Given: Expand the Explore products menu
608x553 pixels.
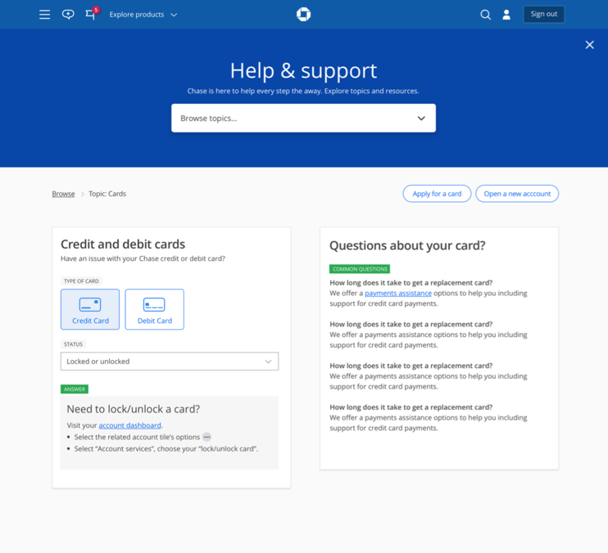Looking at the screenshot, I should pyautogui.click(x=143, y=14).
